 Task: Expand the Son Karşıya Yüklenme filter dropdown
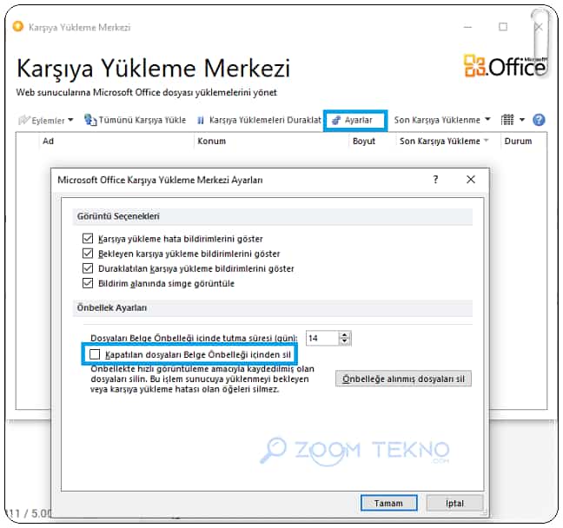(442, 120)
